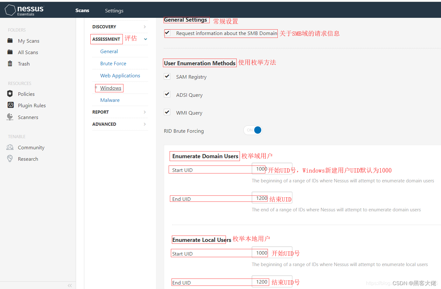This screenshot has width=441, height=289.
Task: Open the General assessment link
Action: pyautogui.click(x=109, y=51)
